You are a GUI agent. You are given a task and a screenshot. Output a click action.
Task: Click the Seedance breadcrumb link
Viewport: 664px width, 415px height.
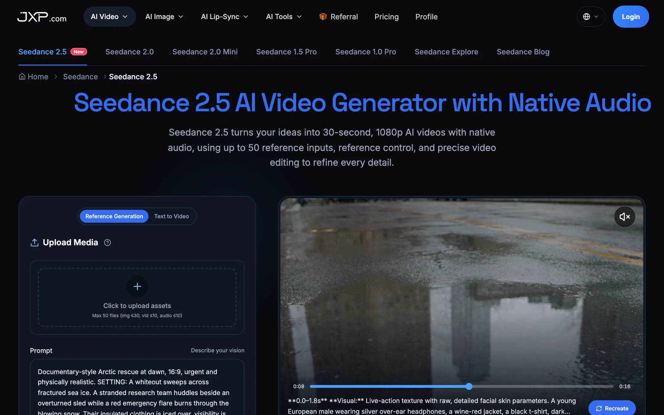coord(80,77)
